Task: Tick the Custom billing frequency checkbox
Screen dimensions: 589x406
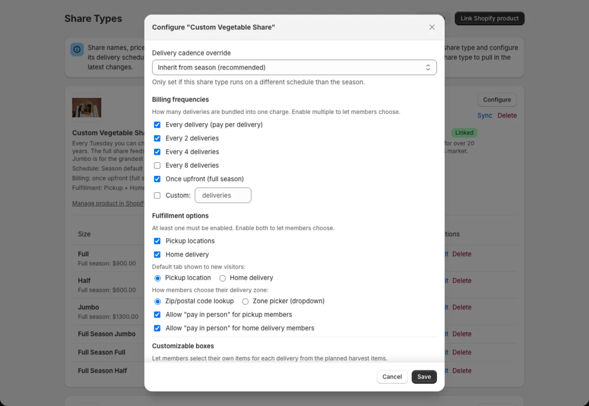Action: [157, 195]
